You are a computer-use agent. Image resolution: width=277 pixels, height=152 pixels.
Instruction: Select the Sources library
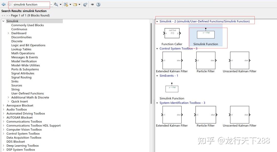point(17,85)
